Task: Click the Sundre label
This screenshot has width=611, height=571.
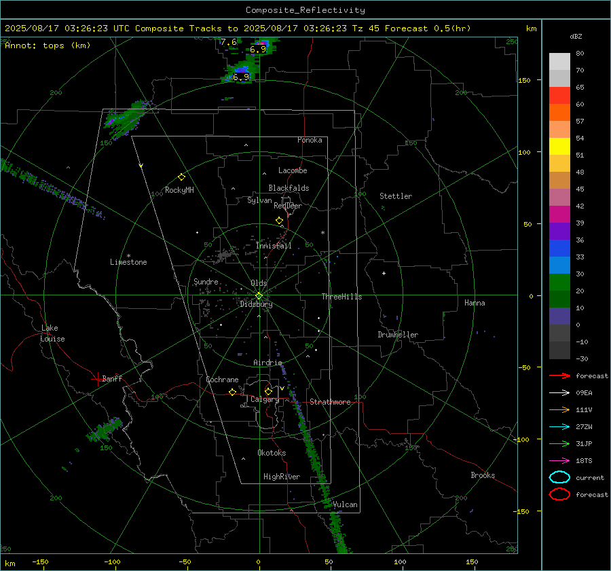Action: (x=206, y=281)
